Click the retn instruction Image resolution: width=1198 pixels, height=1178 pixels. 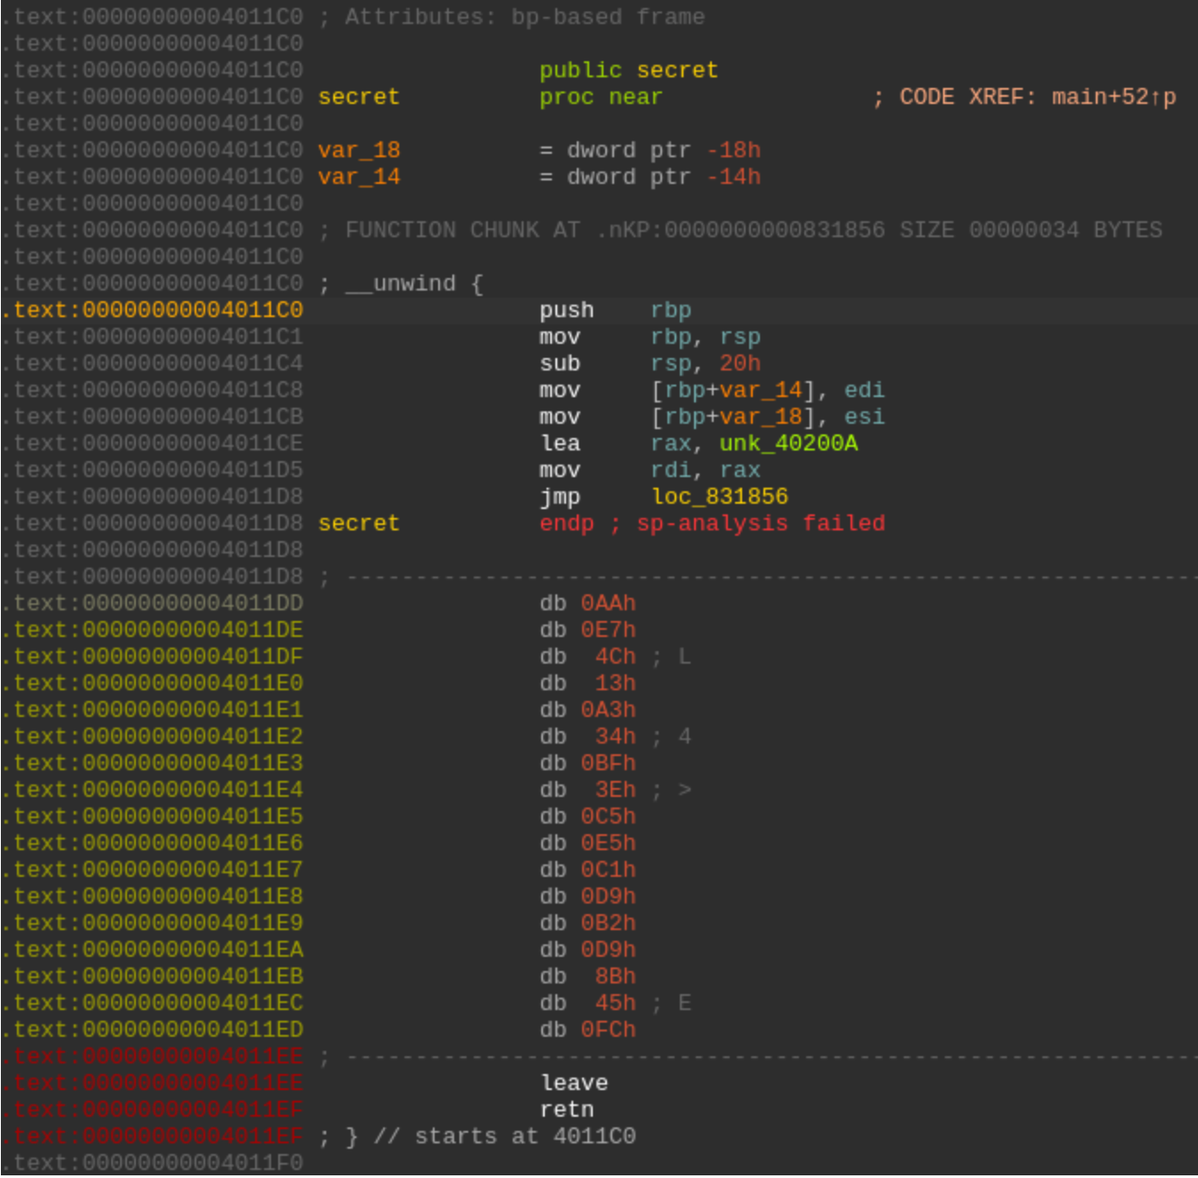[566, 1110]
